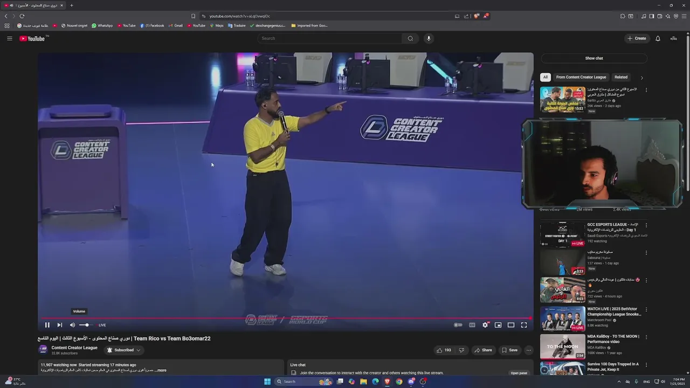Toggle theater mode view

pyautogui.click(x=511, y=325)
